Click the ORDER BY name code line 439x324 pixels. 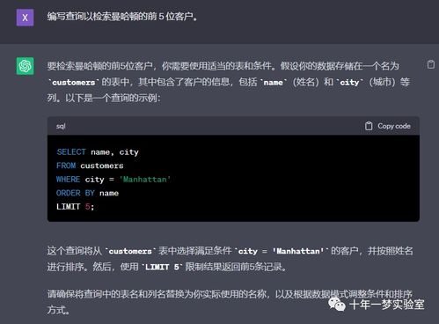[87, 193]
